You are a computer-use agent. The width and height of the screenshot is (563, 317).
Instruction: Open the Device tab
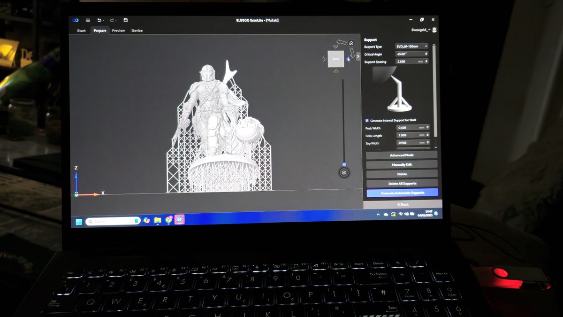(137, 31)
